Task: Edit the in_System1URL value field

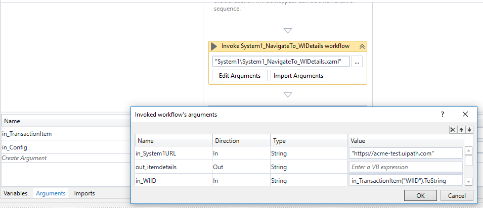Action: coord(406,153)
